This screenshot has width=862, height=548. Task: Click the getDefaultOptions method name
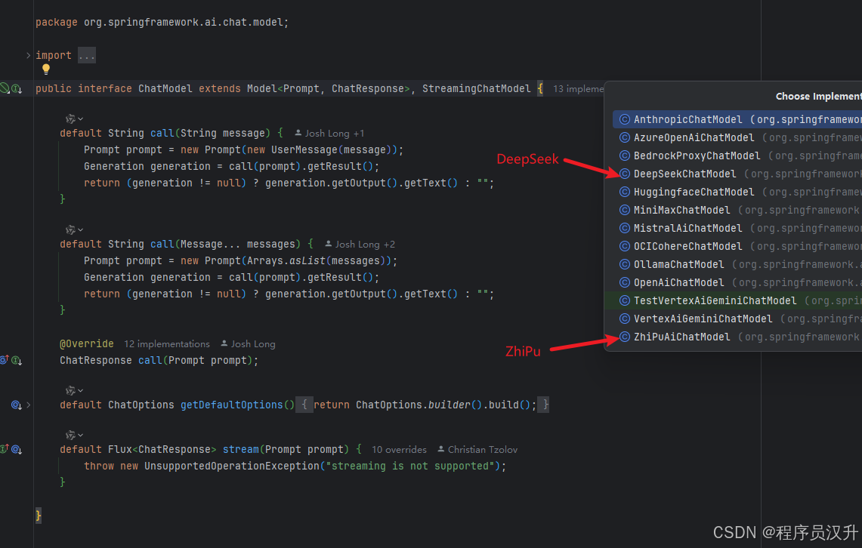[231, 405]
